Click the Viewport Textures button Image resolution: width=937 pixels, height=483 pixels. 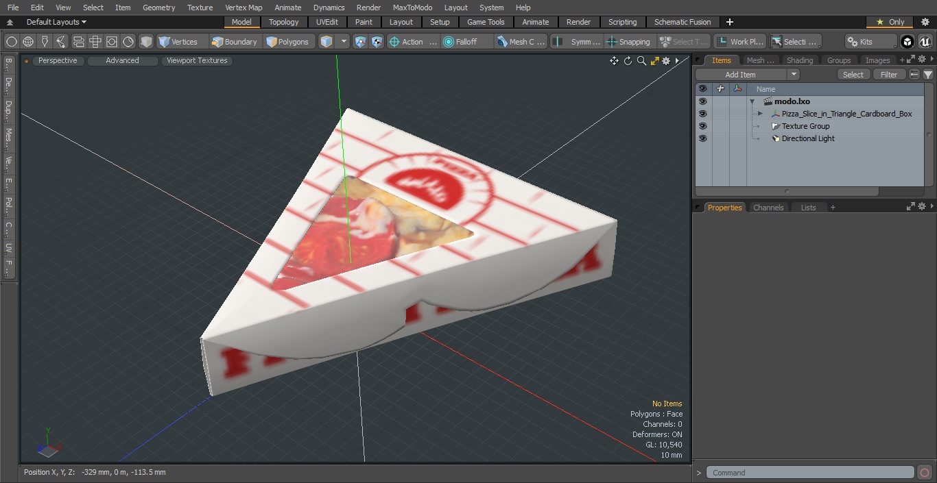coord(197,60)
